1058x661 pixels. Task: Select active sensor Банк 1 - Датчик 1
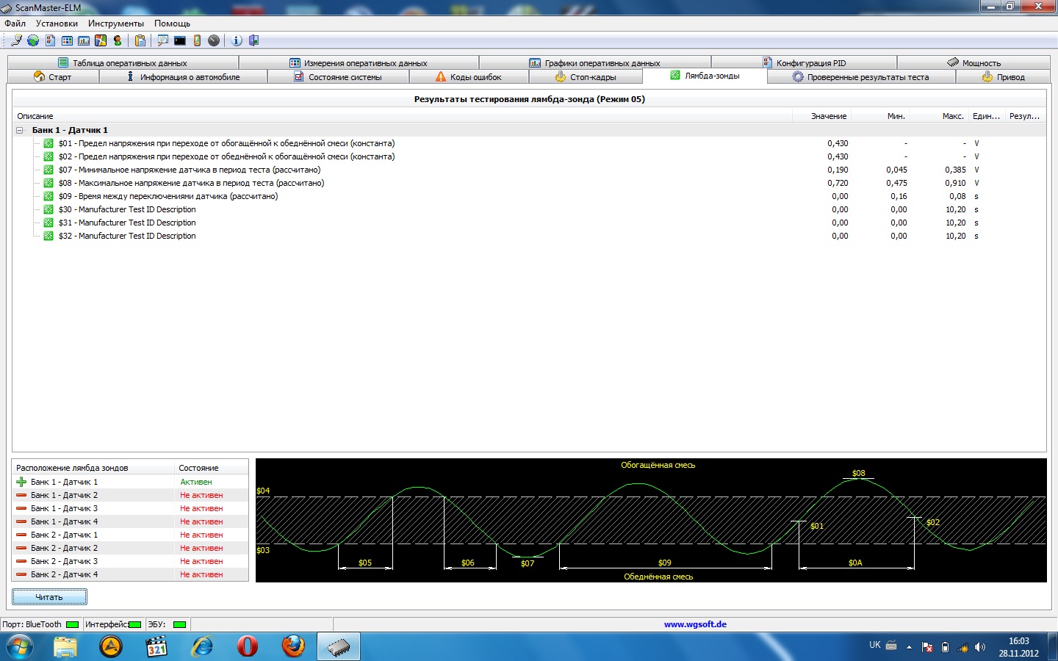click(130, 482)
